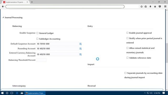Collapse the Journal Processing section
This screenshot has height=95, width=168.
[x=3, y=17]
